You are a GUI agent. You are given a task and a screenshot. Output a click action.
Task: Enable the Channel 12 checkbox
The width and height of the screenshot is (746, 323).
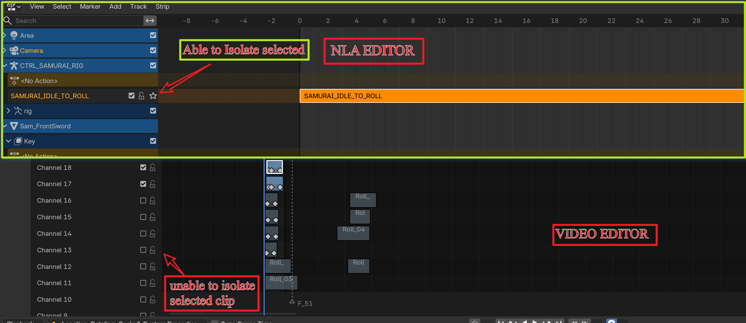tap(143, 267)
